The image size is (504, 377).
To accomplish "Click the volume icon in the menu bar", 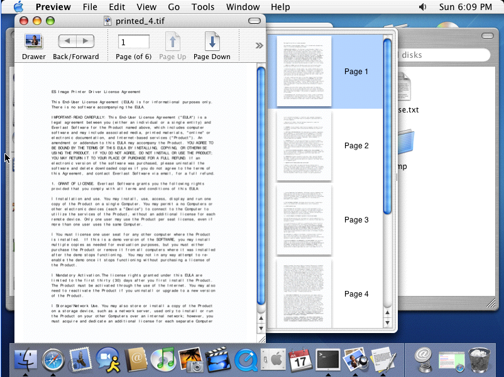I will [423, 7].
